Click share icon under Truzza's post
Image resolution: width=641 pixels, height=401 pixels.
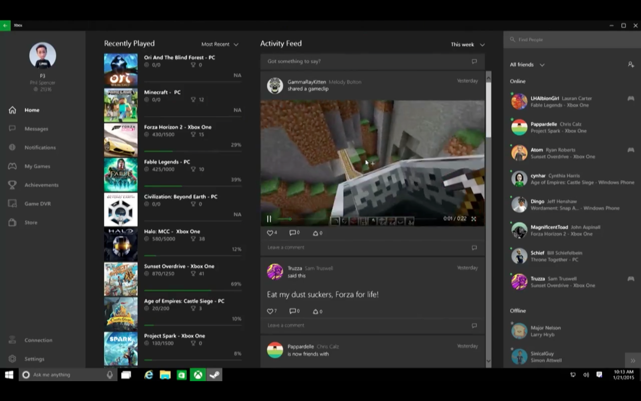(316, 311)
